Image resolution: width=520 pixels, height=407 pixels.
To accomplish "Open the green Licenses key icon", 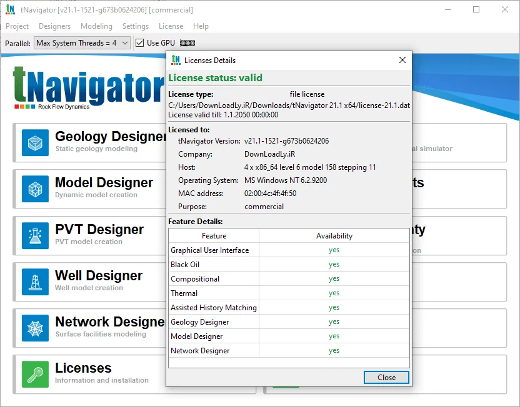I will pyautogui.click(x=35, y=374).
